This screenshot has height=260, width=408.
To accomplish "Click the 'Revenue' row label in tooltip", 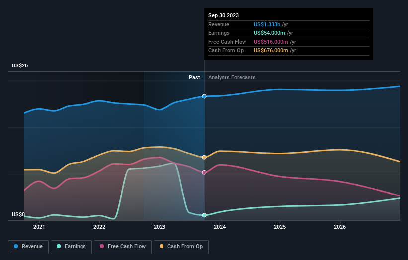I will pos(219,24).
